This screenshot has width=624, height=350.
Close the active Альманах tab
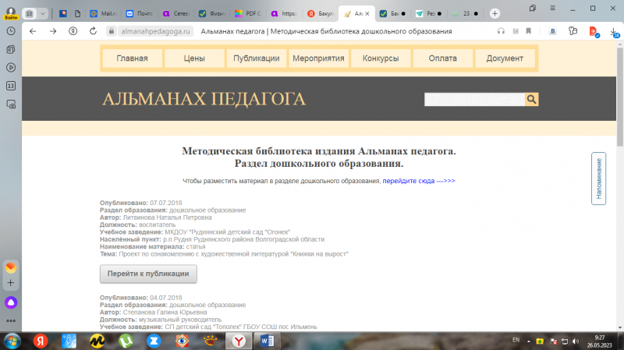click(x=367, y=13)
